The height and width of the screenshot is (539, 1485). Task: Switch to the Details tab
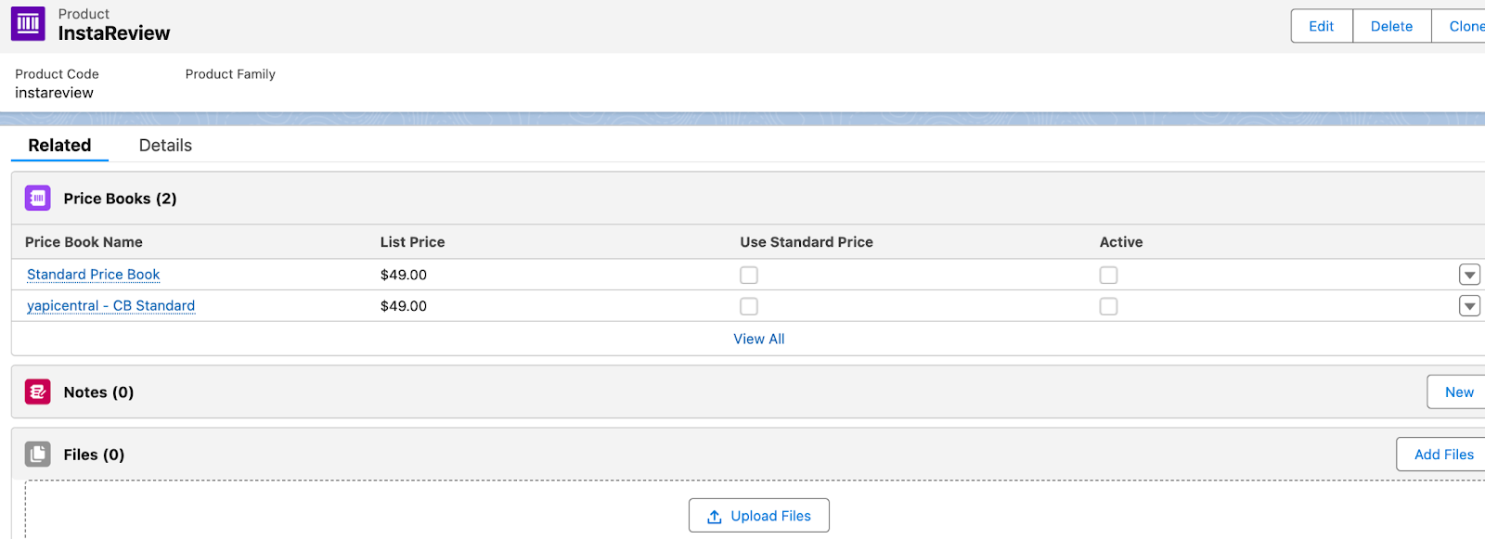[165, 146]
